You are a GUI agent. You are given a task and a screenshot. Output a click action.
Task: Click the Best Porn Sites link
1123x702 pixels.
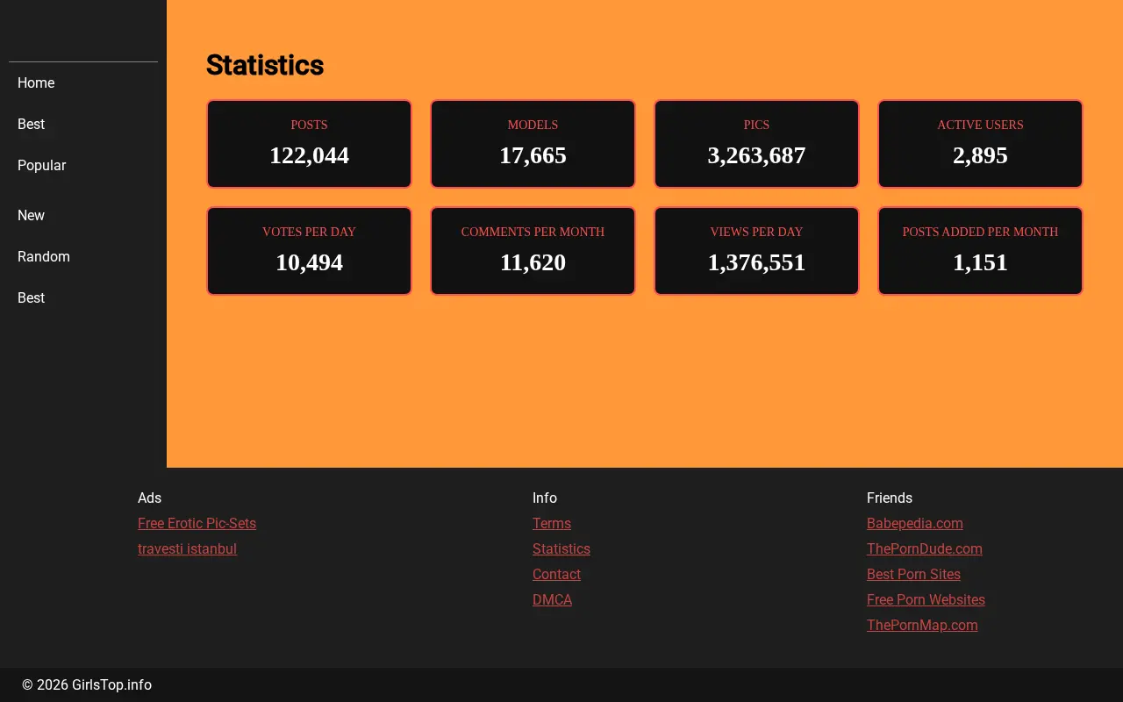913,574
